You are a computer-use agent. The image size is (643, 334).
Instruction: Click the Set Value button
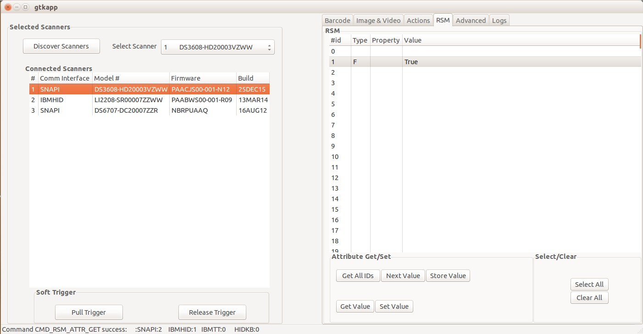point(394,307)
